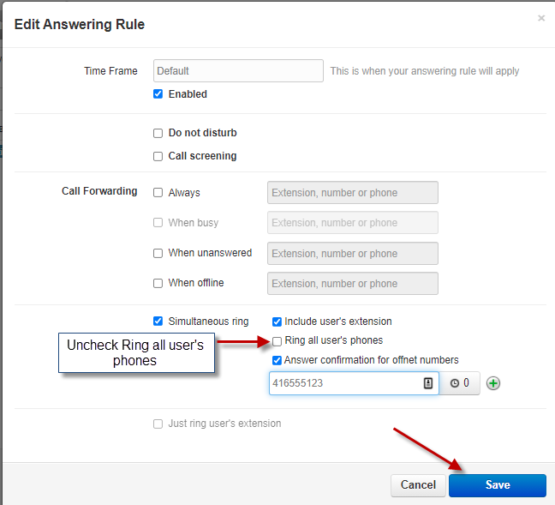The width and height of the screenshot is (555, 505).
Task: Turn on Call screening
Action: [x=158, y=156]
